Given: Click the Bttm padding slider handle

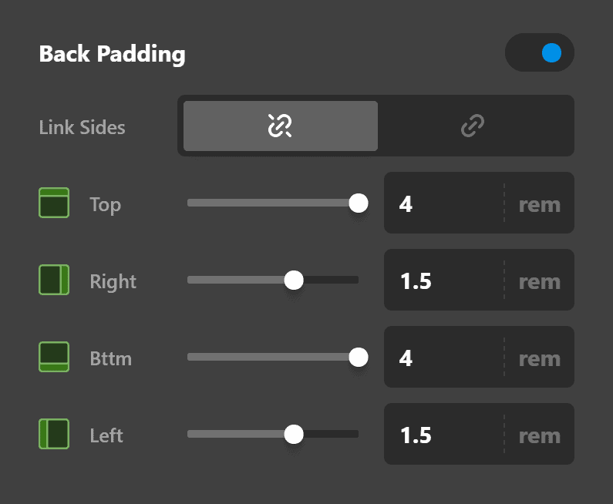Looking at the screenshot, I should [358, 358].
